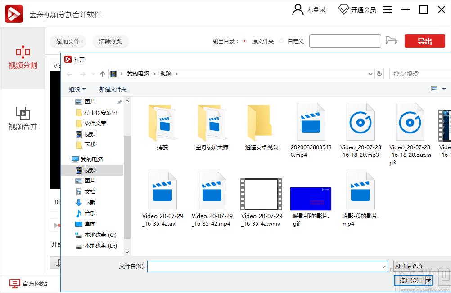This screenshot has height=293, width=451.
Task: Go back with the dialog back arrow
Action: [69, 74]
